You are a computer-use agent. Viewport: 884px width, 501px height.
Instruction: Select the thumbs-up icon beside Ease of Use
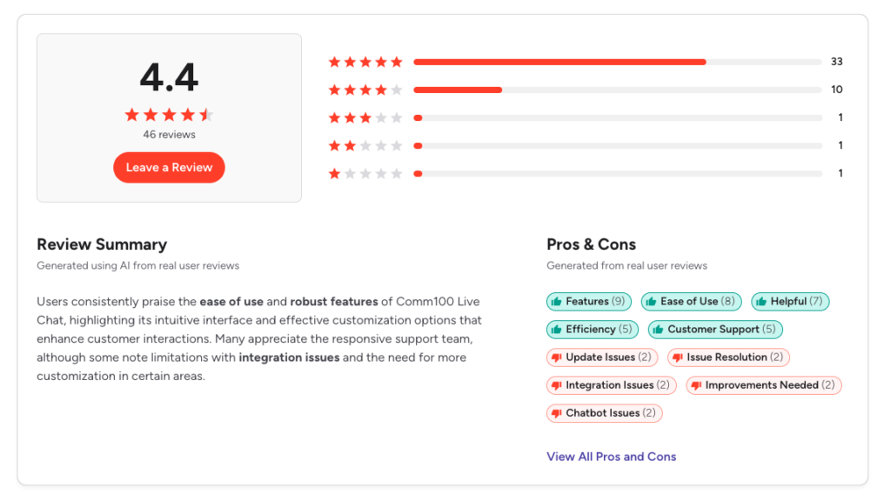point(652,301)
